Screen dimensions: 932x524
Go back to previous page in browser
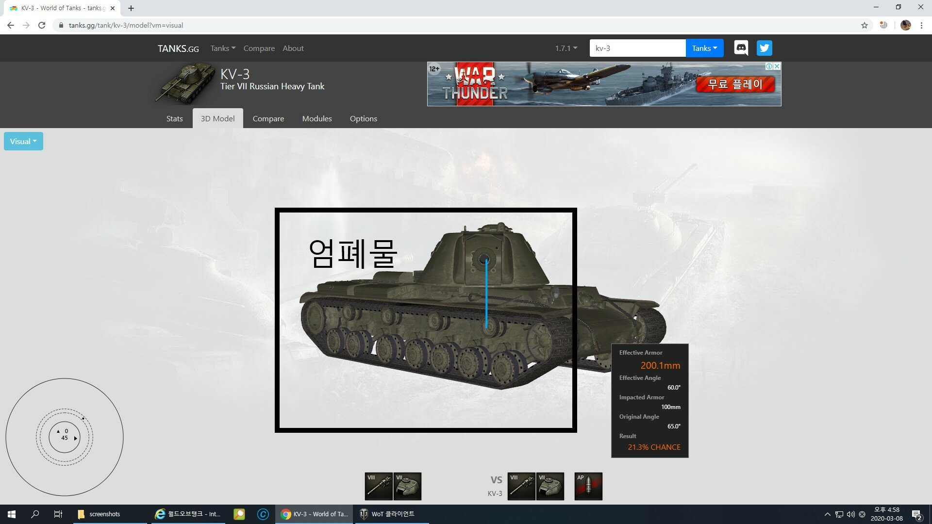click(x=11, y=25)
